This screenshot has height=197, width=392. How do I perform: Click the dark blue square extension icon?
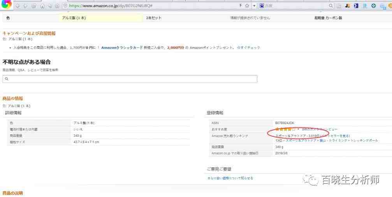click(x=356, y=6)
